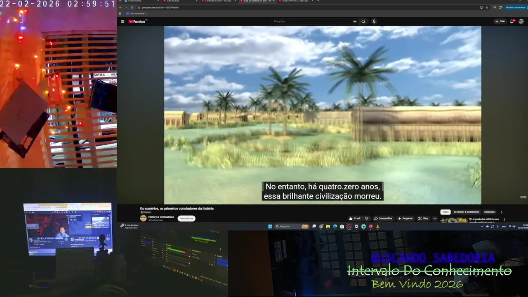Click the Clipe scissors button
528x297 pixels.
click(x=423, y=218)
